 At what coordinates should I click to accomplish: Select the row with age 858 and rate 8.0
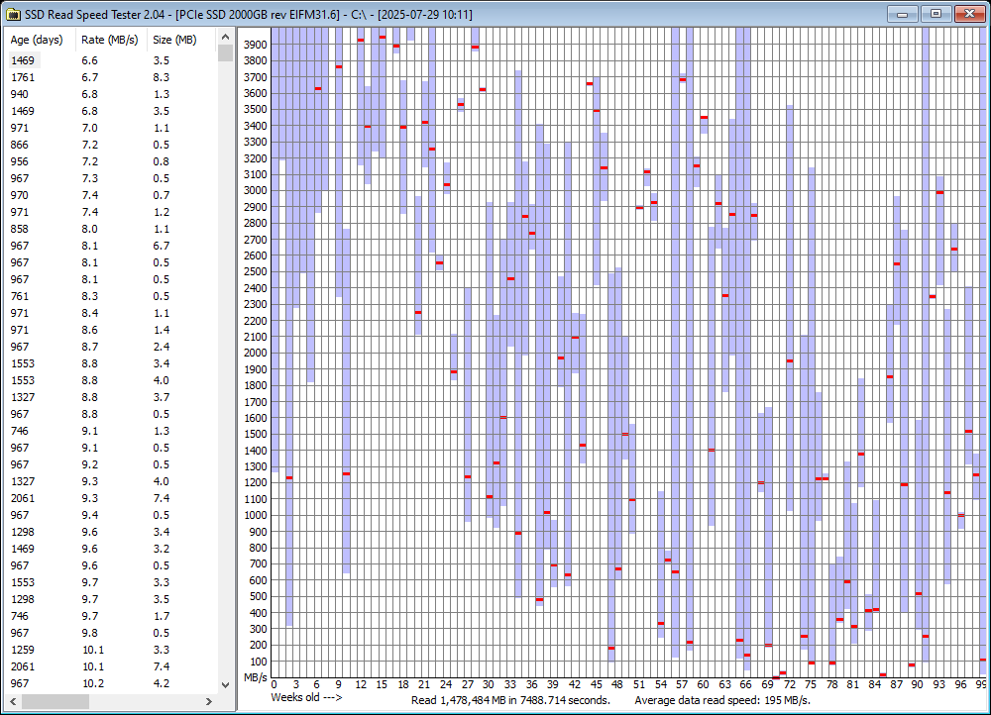click(x=111, y=229)
